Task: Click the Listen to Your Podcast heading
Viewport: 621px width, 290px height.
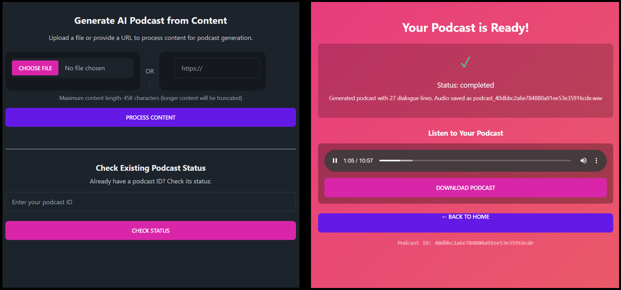Action: (465, 133)
